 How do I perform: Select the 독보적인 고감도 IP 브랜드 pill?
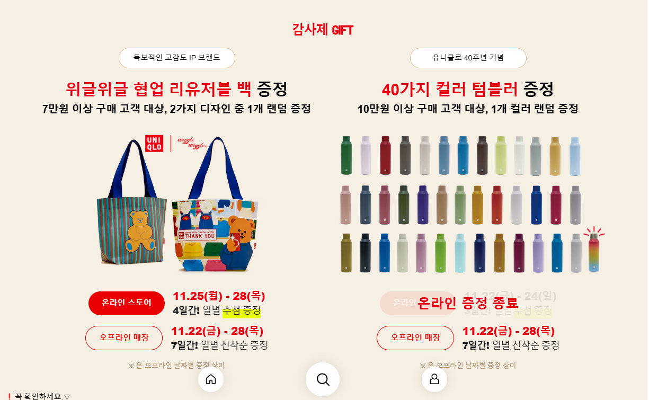pyautogui.click(x=177, y=58)
